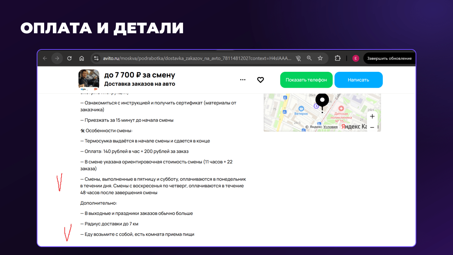The height and width of the screenshot is (255, 453).
Task: Go to the browser home page
Action: pyautogui.click(x=82, y=58)
